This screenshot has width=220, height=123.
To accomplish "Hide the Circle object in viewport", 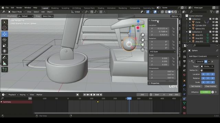I will point(213,22).
